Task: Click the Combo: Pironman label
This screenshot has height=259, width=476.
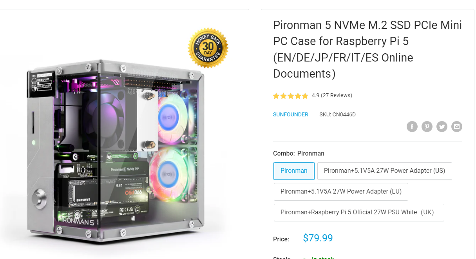Action: pyautogui.click(x=299, y=154)
